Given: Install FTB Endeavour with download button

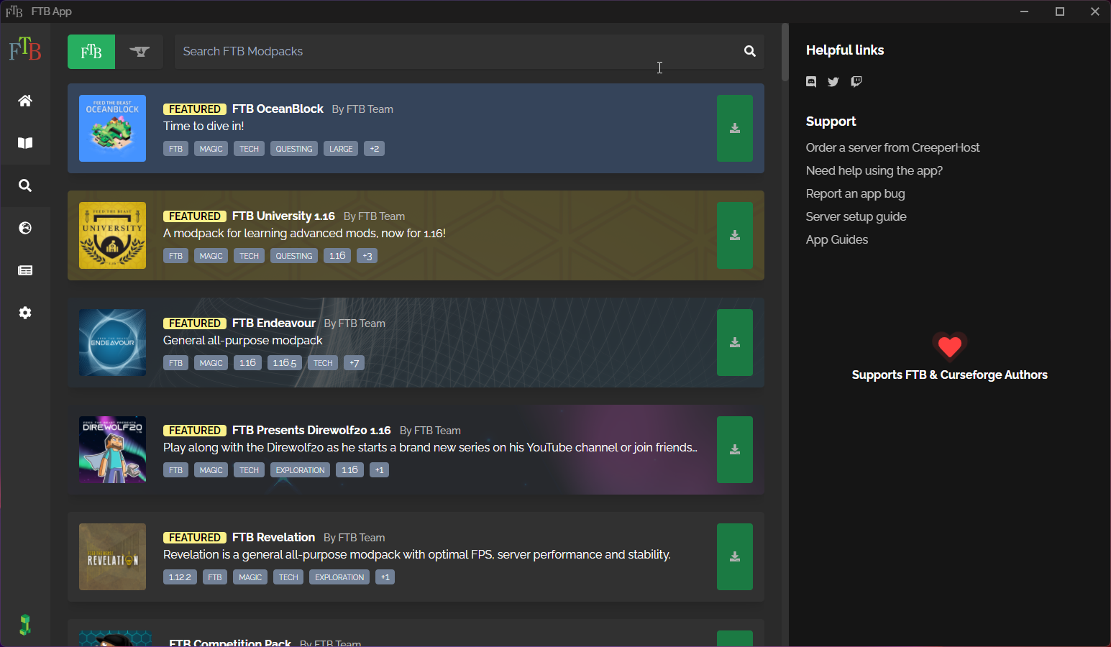Looking at the screenshot, I should 735,343.
